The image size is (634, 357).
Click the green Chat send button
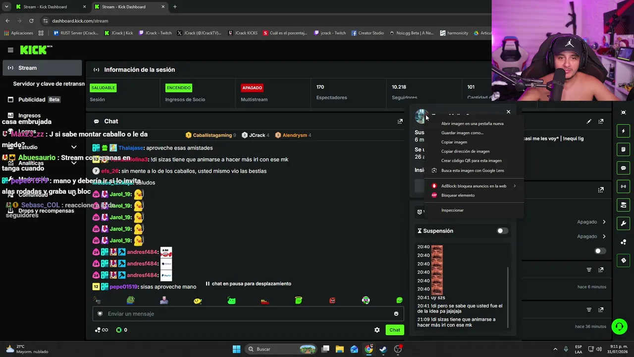click(395, 330)
